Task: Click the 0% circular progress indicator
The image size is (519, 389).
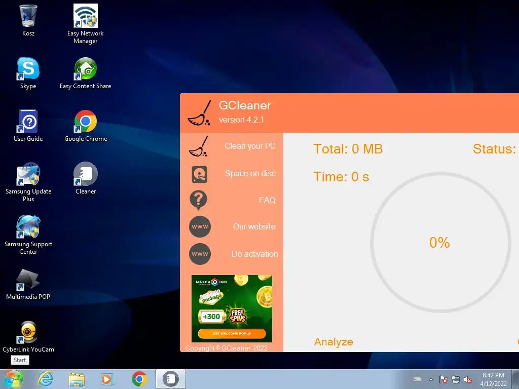Action: [440, 243]
